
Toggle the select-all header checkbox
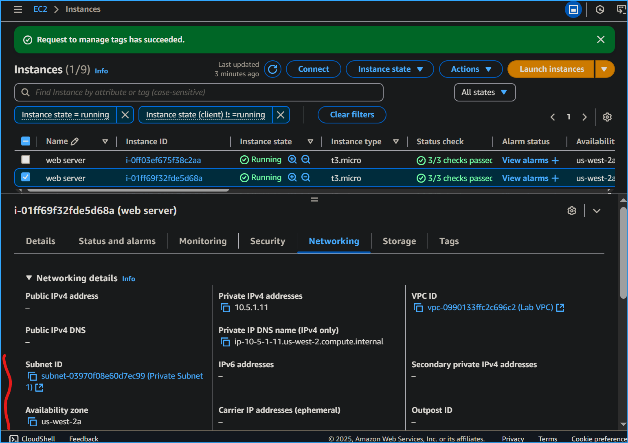26,141
